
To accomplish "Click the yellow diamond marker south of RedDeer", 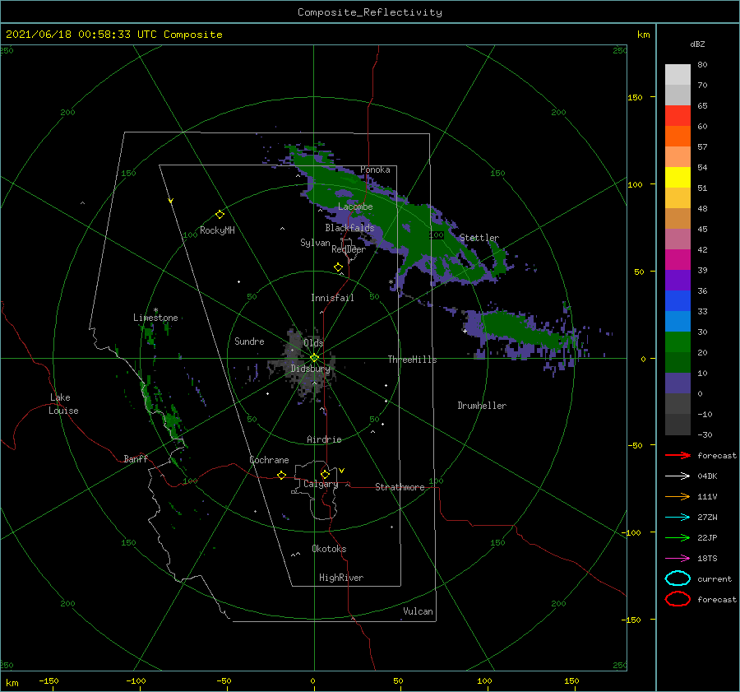I will (339, 267).
